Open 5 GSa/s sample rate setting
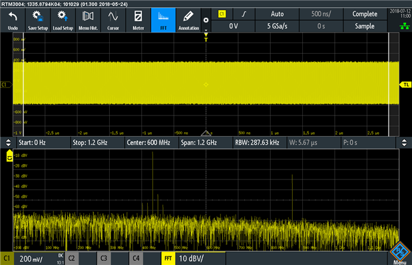 [x=277, y=26]
